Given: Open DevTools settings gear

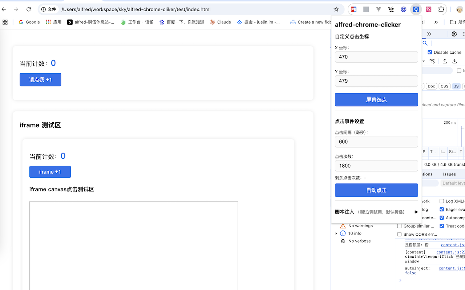Looking at the screenshot, I should 454,34.
